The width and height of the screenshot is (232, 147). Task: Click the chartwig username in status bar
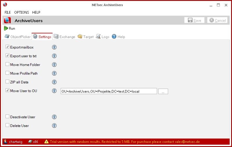coord(16,142)
